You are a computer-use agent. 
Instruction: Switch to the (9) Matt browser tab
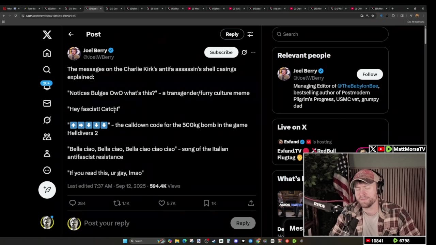[x=154, y=9]
